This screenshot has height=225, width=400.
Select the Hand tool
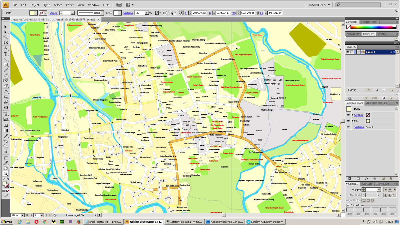(x=6, y=168)
